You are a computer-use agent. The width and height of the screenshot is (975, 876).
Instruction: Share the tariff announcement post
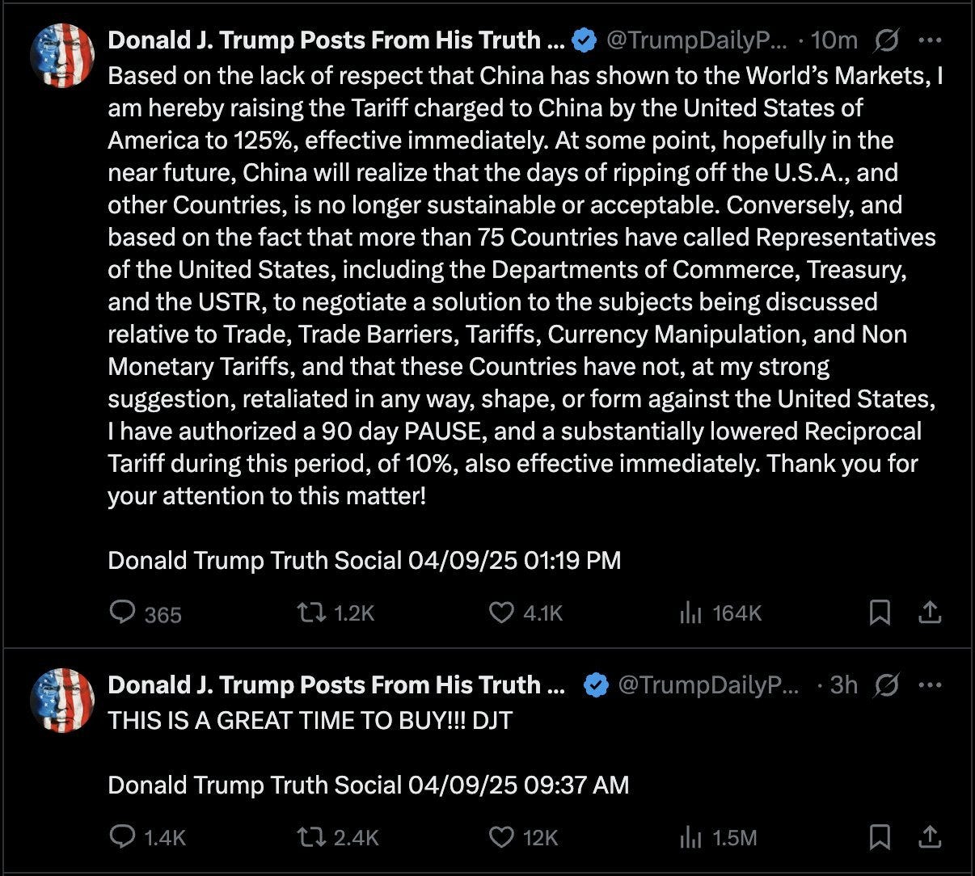tap(930, 613)
